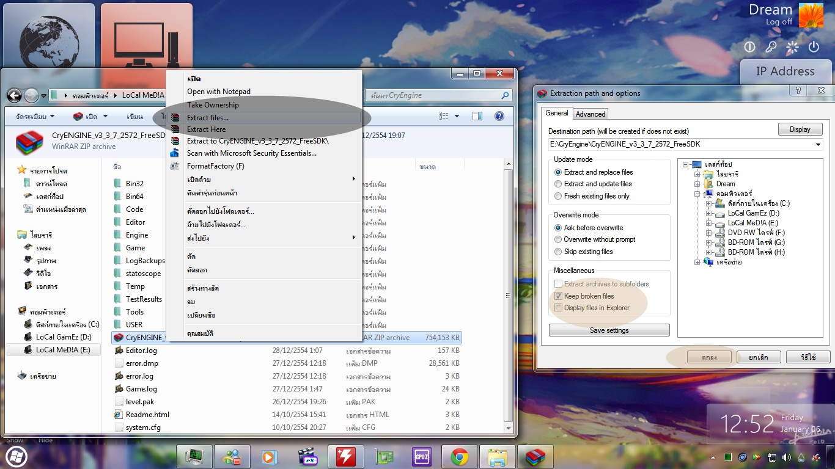Switch to the General tab
The height and width of the screenshot is (469, 835).
[557, 113]
